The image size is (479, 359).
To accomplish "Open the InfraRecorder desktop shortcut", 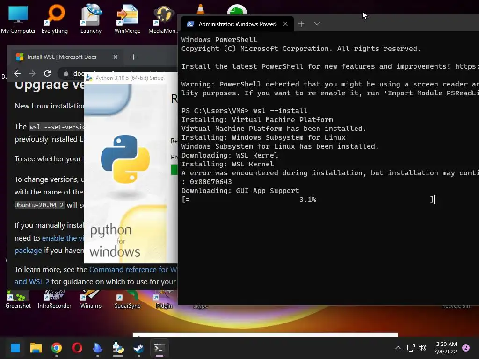I will click(x=54, y=300).
